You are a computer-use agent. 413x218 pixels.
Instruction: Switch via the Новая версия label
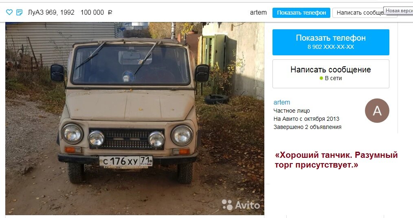click(x=399, y=11)
